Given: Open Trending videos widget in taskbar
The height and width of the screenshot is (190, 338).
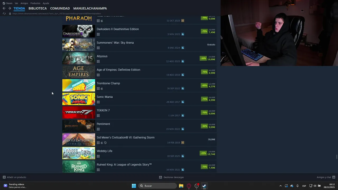Looking at the screenshot, I should 15,186.
